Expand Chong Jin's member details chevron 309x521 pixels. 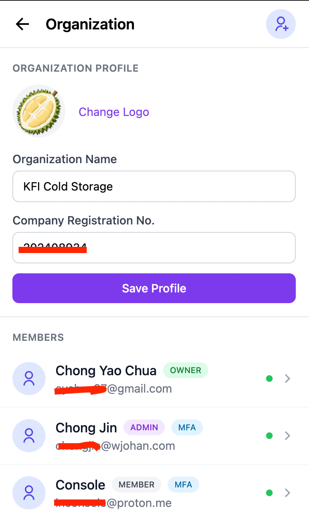click(288, 436)
